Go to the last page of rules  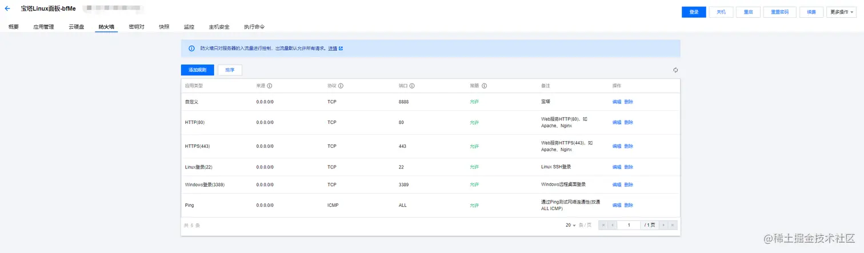(673, 225)
